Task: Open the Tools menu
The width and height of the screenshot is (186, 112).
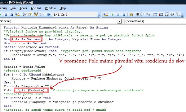Action: [23, 8]
